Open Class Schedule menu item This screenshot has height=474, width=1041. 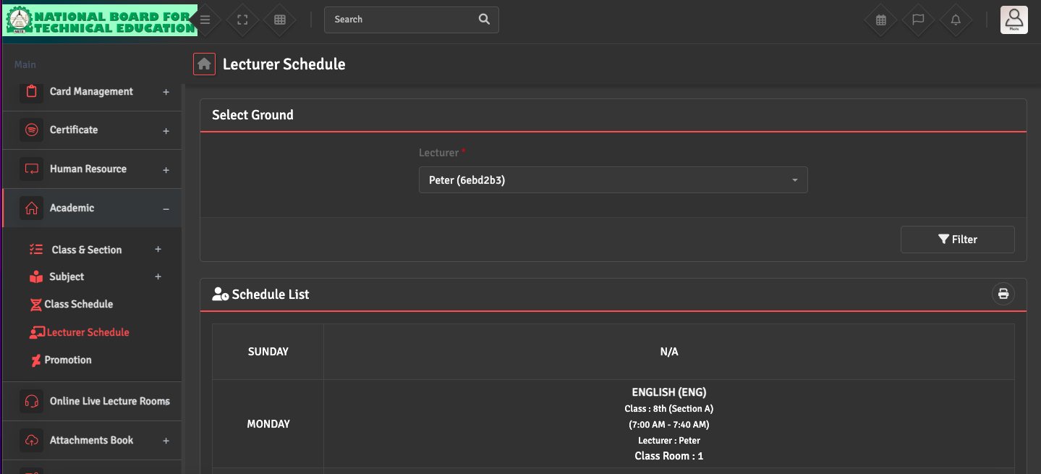(78, 305)
